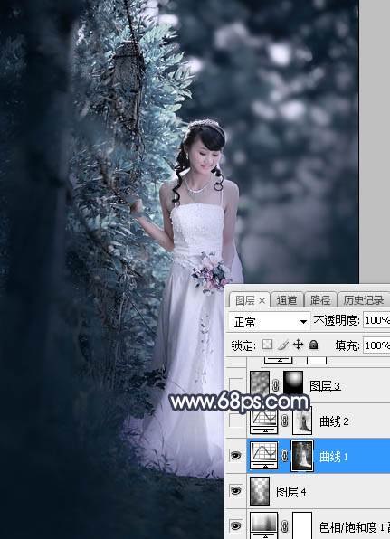390x539 pixels.
Task: Hide the 曲线 1 layer via eye icon
Action: pos(235,456)
